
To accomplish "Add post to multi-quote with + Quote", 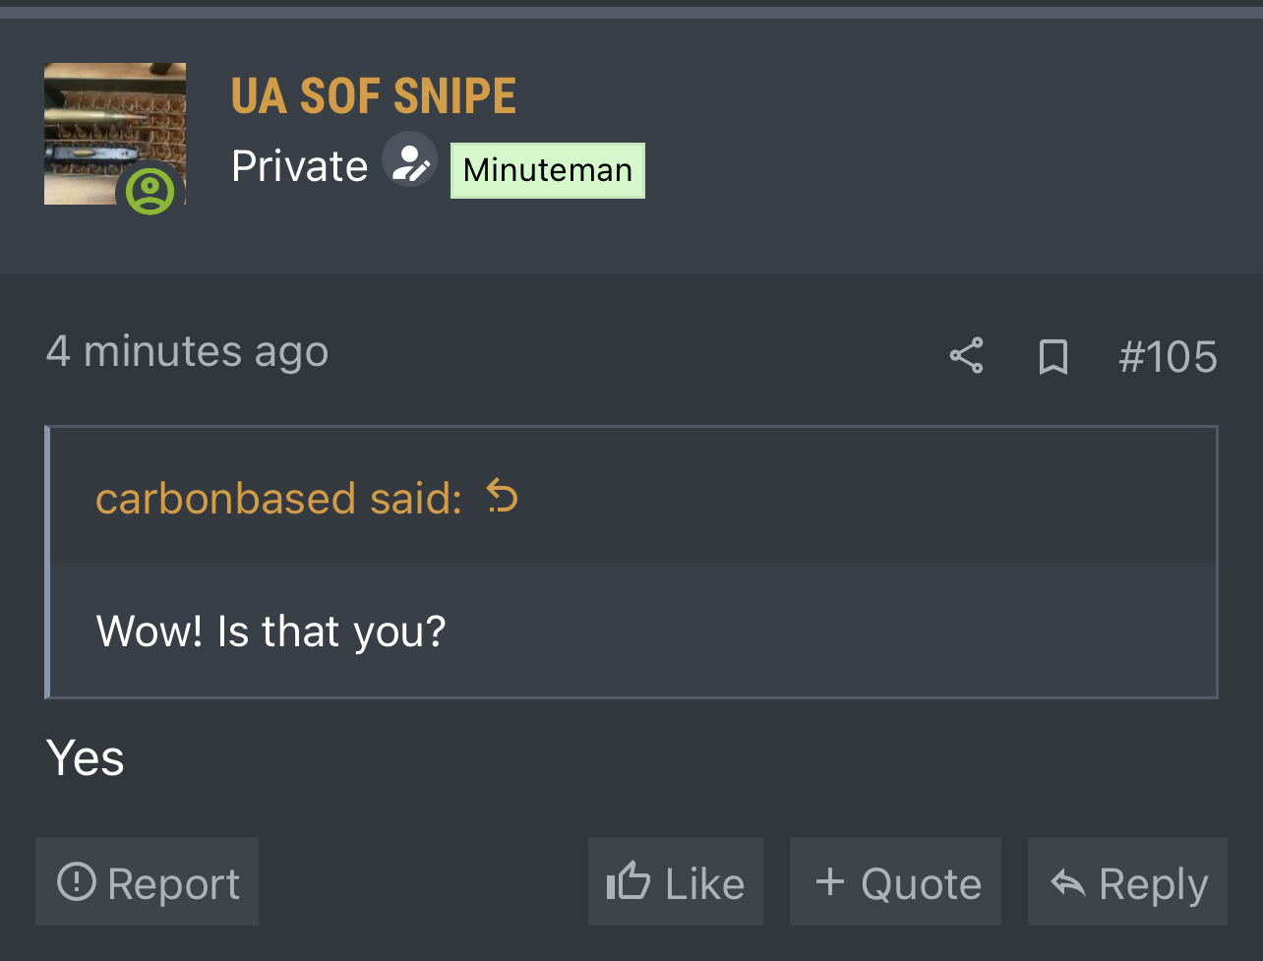I will tap(896, 881).
